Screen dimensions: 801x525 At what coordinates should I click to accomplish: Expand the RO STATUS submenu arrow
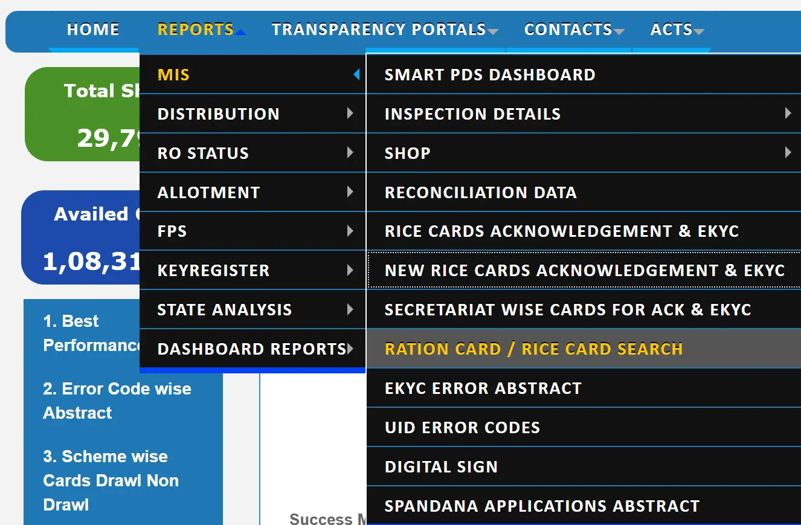(350, 152)
